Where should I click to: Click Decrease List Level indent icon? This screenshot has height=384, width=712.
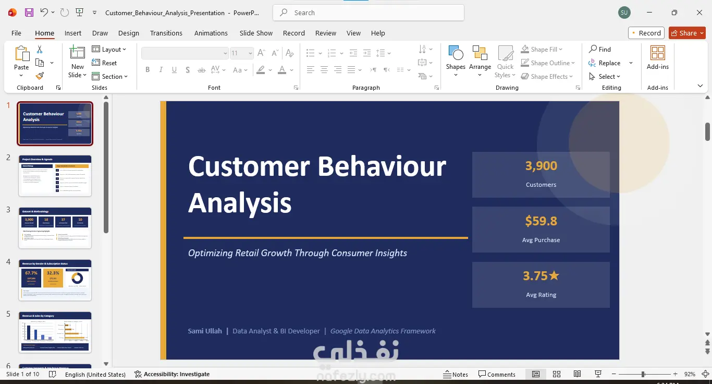point(353,53)
